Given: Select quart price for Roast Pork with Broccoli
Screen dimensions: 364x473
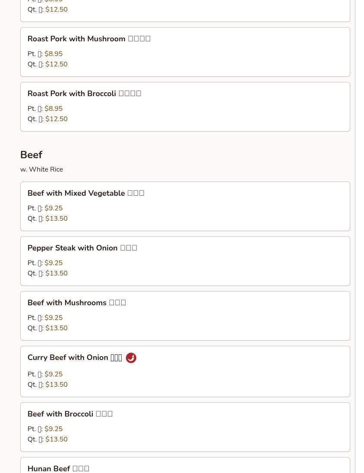Looking at the screenshot, I should tap(56, 119).
